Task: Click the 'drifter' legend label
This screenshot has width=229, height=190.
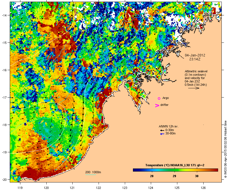Action: pos(164,105)
